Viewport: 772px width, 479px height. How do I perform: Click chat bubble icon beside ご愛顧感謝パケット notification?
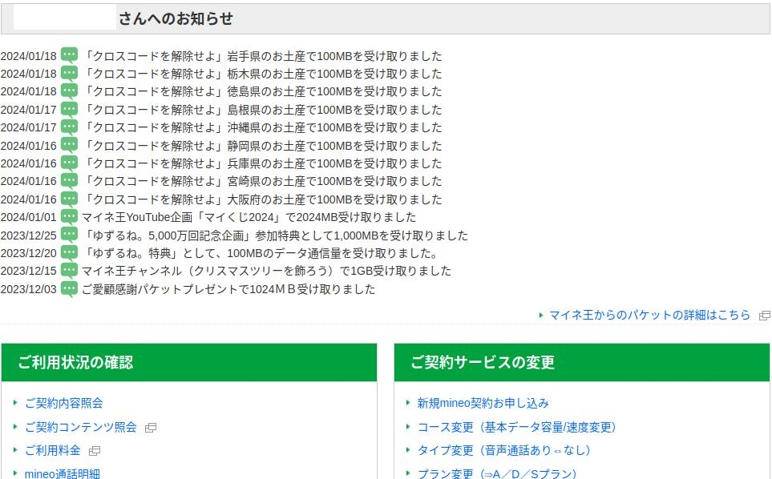click(70, 288)
